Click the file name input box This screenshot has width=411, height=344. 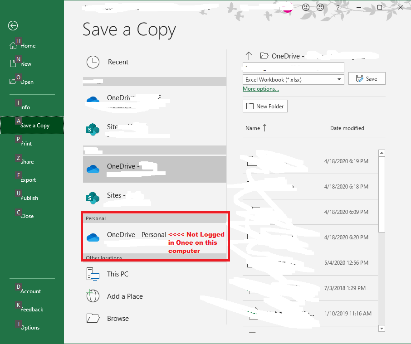[x=294, y=67]
